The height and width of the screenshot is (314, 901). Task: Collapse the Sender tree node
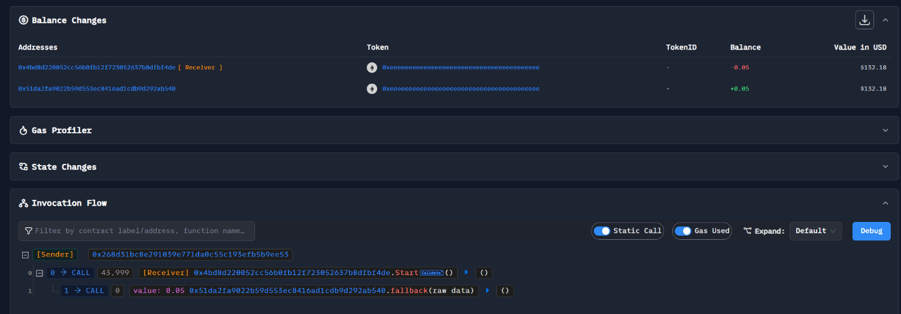click(25, 255)
